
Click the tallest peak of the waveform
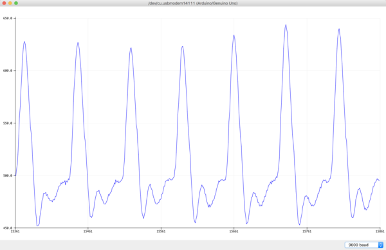286,25
